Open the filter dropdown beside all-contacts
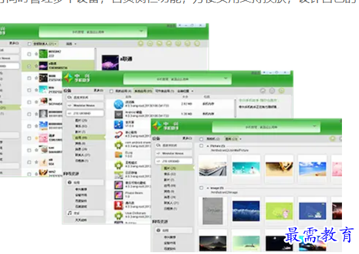The width and height of the screenshot is (359, 254). pos(71,44)
